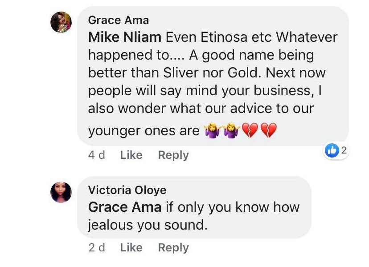Image resolution: width=369 pixels, height=267 pixels.
Task: Like Victoria Oloye's reply
Action: point(131,247)
